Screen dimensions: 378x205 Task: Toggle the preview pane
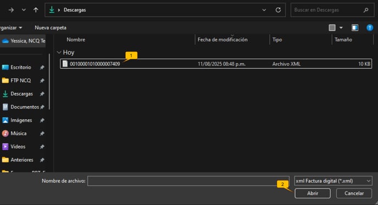[355, 27]
